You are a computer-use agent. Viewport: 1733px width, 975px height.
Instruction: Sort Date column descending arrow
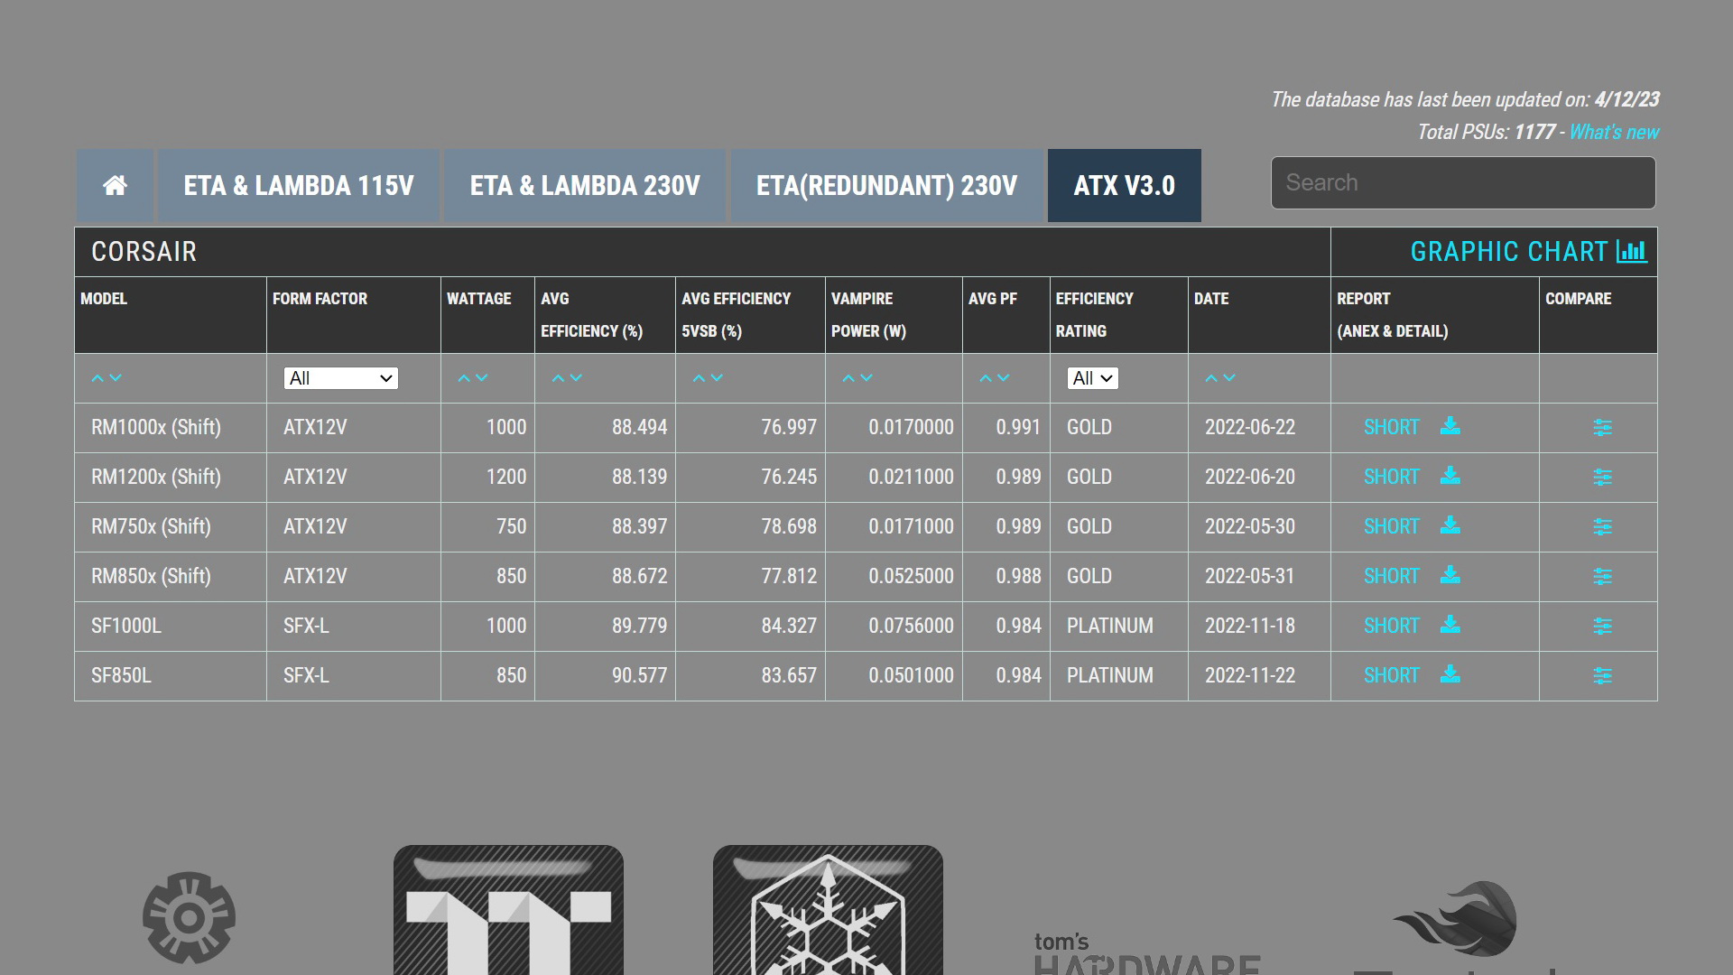point(1229,378)
